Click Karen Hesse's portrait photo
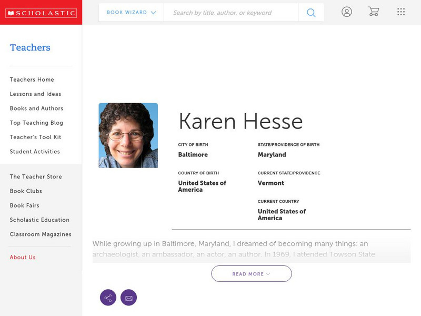421x316 pixels. pyautogui.click(x=128, y=135)
